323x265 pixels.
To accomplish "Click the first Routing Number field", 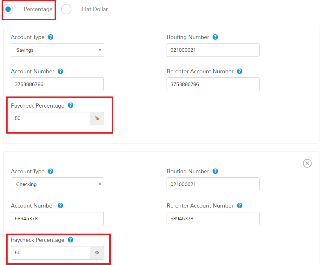I will [x=213, y=50].
